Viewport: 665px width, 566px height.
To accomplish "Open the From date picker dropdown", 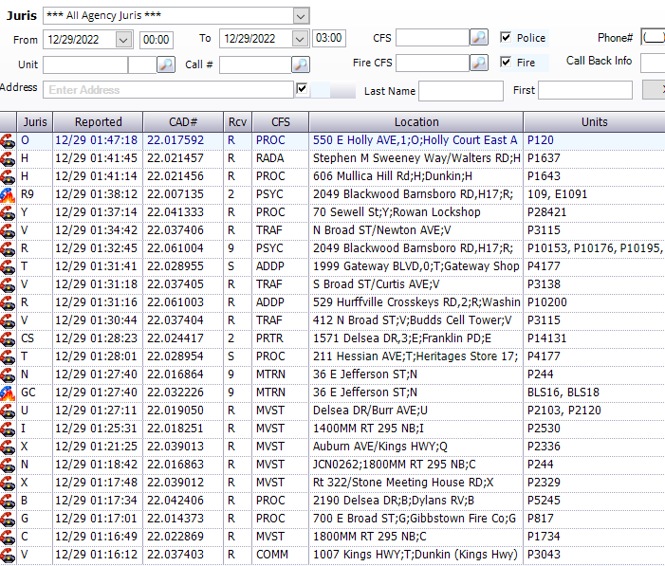I will tap(123, 40).
